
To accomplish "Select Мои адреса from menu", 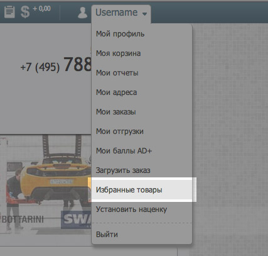I will tap(142, 92).
